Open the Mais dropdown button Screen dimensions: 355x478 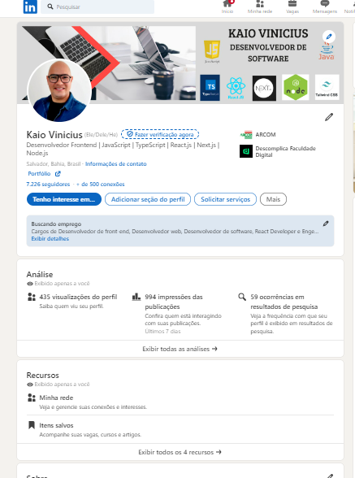(273, 199)
